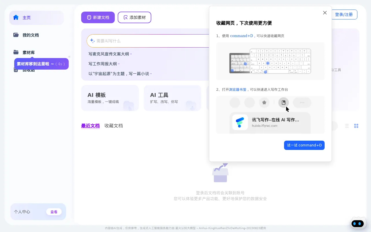Click the 讯飞写作–在线 AI 写作 bookmark preview
The width and height of the screenshot is (371, 232).
[270, 122]
